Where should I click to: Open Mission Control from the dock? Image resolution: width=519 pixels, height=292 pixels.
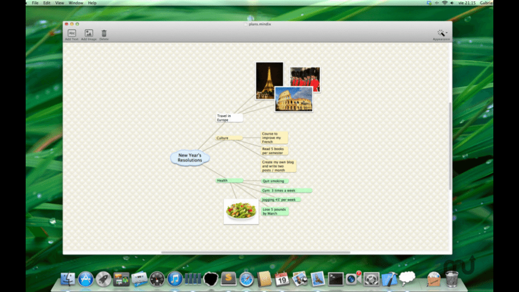pyautogui.click(x=121, y=279)
